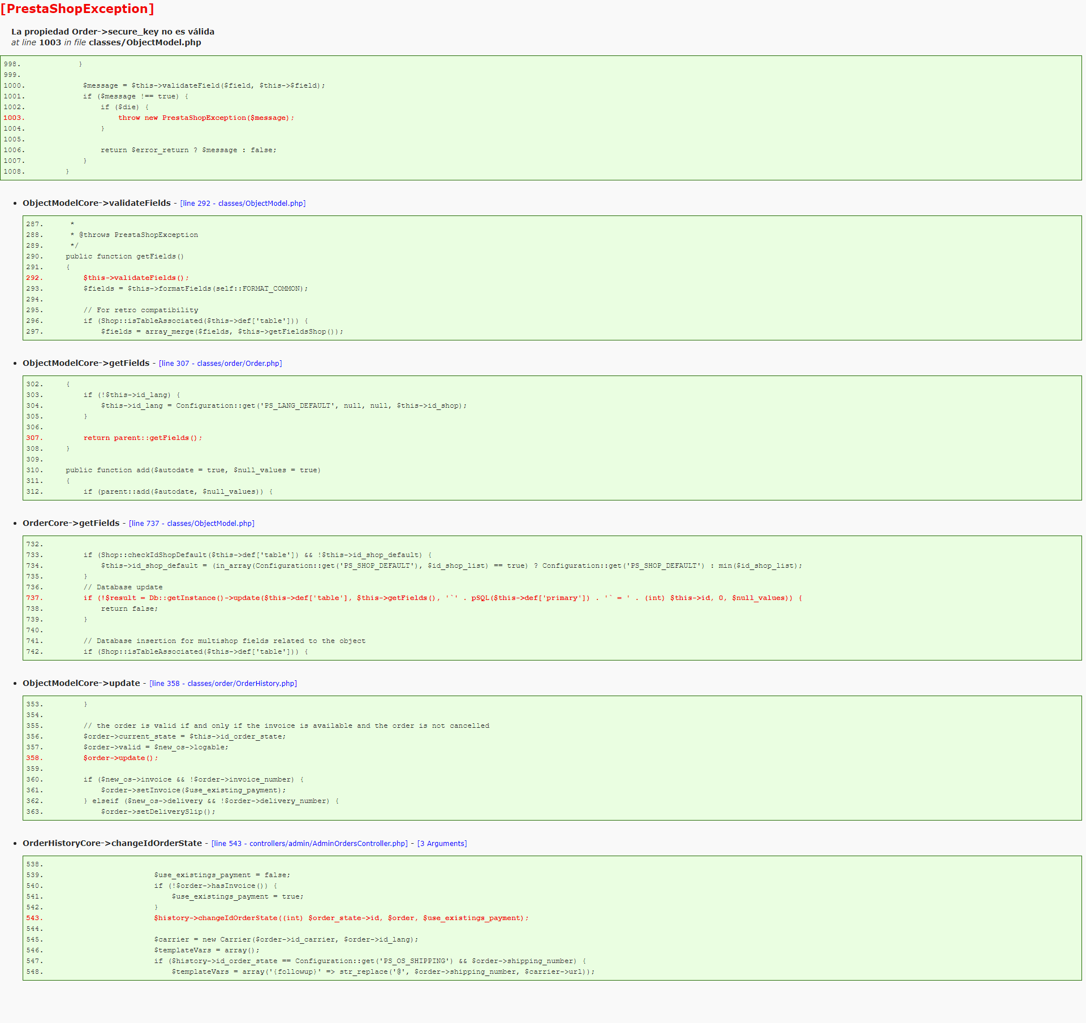Image resolution: width=1086 pixels, height=1023 pixels.
Task: Click '// For retro compatibility' comment
Action: (x=141, y=310)
